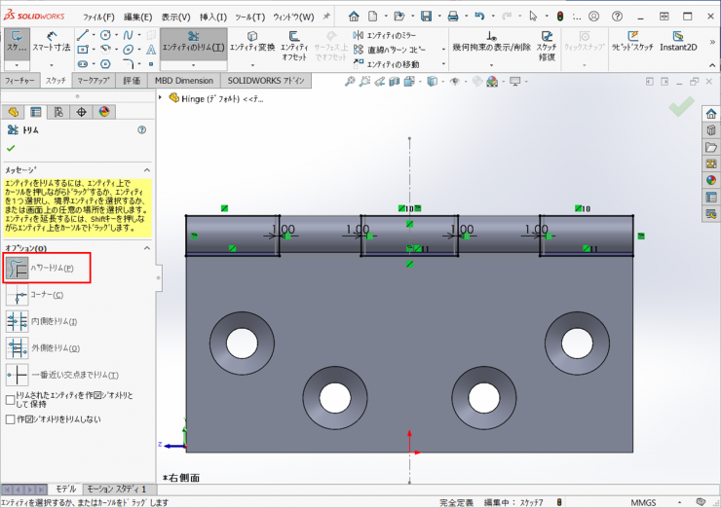This screenshot has width=721, height=508.
Task: Switch to the フィーチャー tab
Action: pos(20,81)
